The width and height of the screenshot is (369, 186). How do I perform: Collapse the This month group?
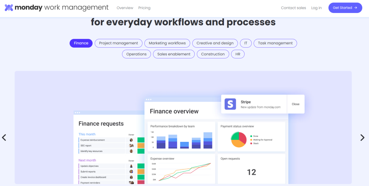tap(87, 134)
